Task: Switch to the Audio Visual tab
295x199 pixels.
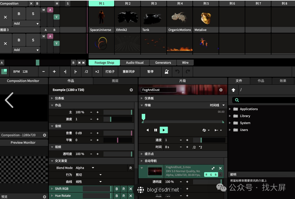Action: 134,63
